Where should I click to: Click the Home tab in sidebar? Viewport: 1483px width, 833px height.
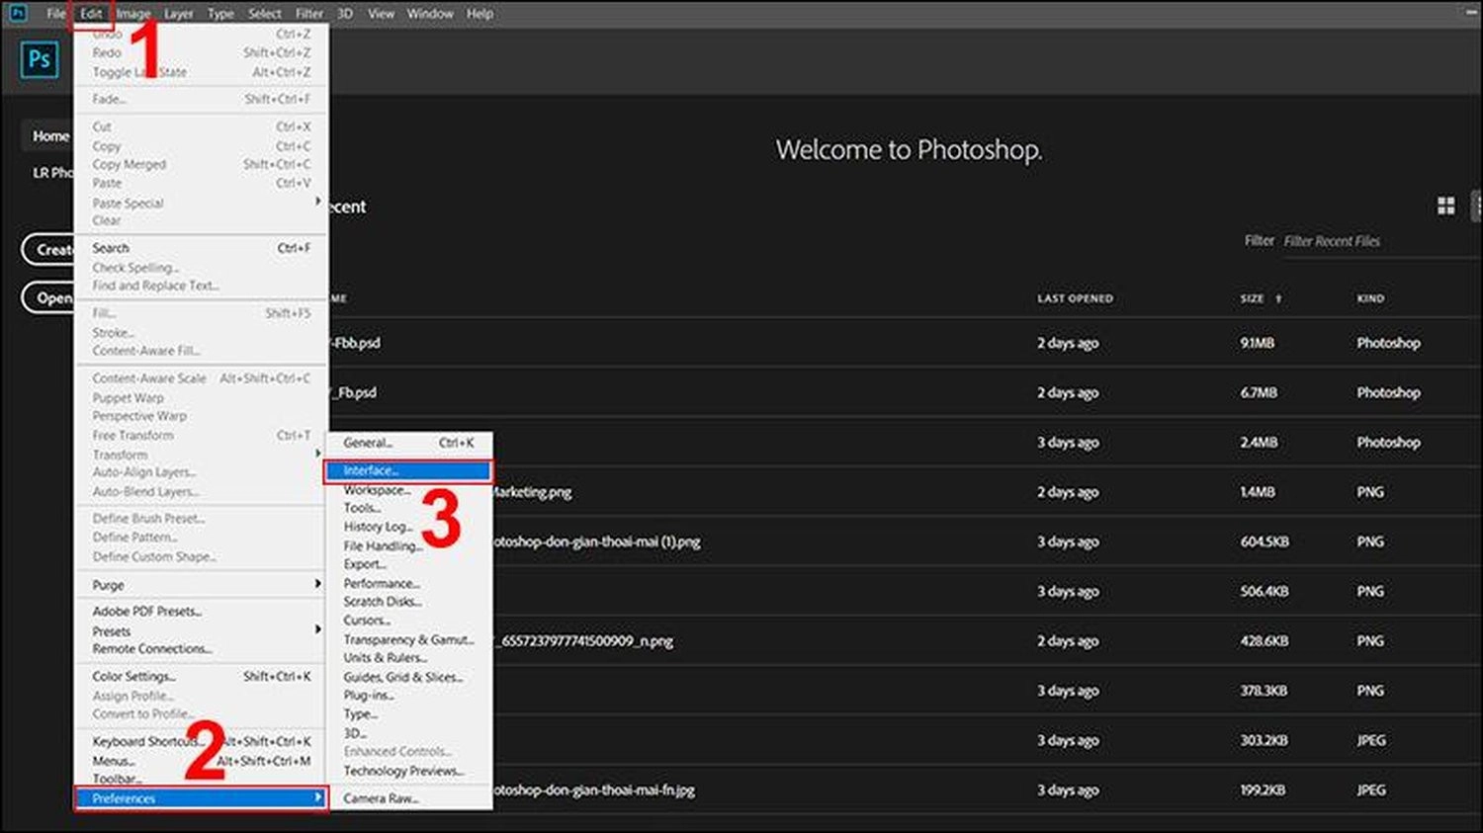[48, 136]
